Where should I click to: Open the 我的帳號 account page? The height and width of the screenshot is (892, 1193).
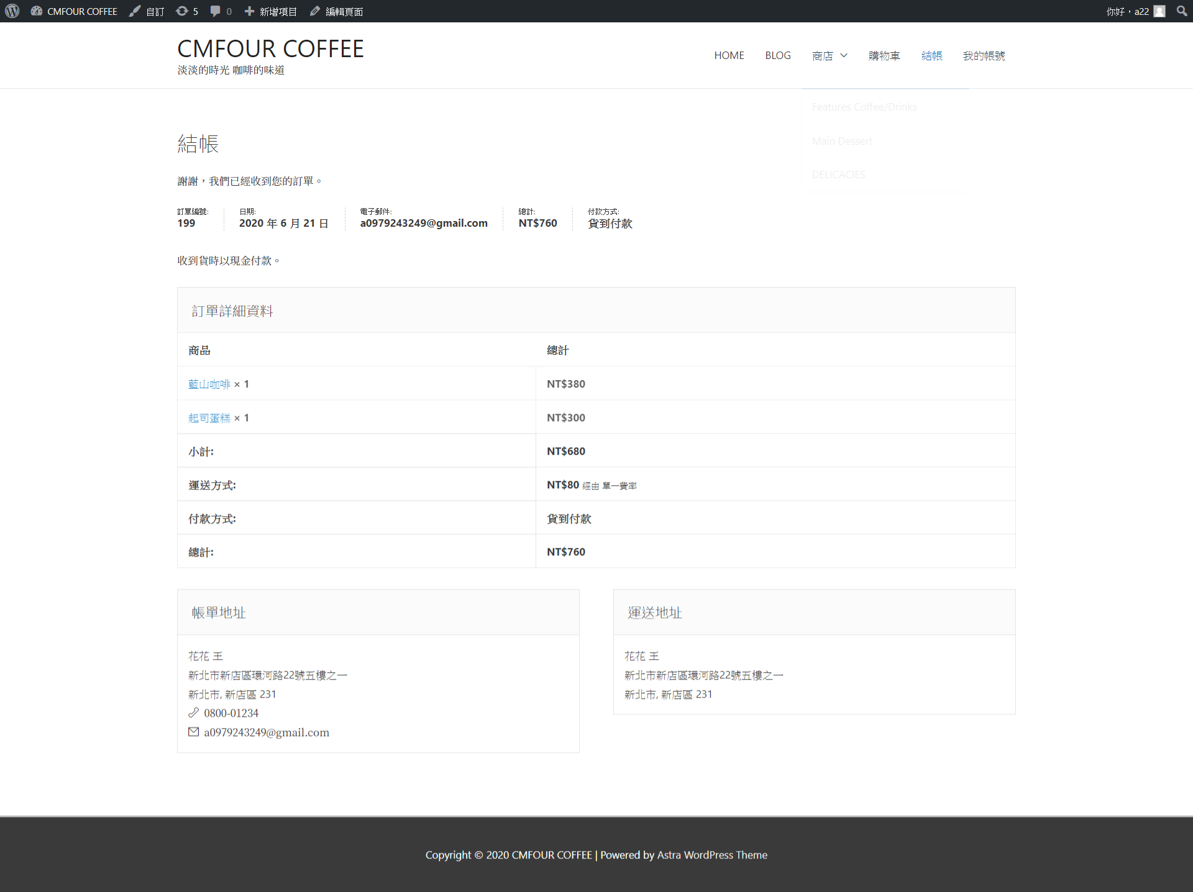tap(984, 56)
